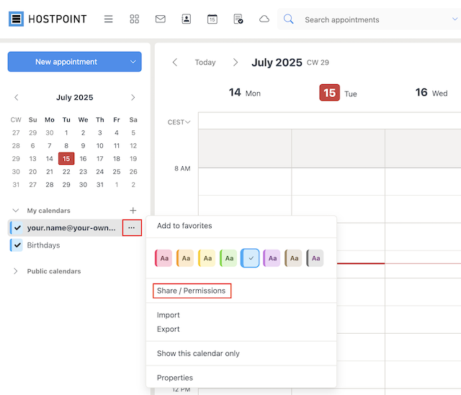Viewport: 461px width, 395px height.
Task: Toggle the your.name calendar checkbox
Action: pos(17,227)
